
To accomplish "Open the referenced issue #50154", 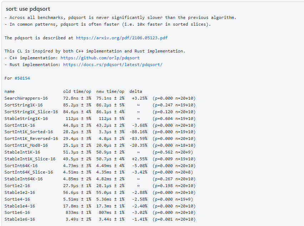I will (22, 78).
